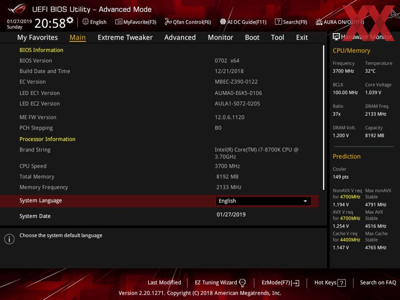Click the CPU temperature 32°C reading
The image size is (400, 300).
[x=370, y=71]
